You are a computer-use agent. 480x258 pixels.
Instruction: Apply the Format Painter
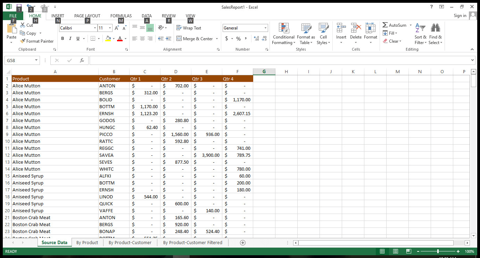37,41
